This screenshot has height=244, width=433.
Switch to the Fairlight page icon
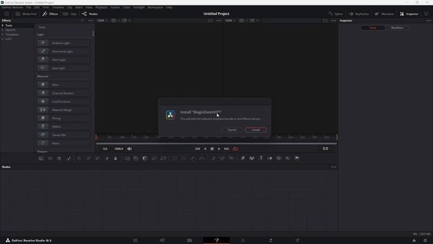[271, 241]
